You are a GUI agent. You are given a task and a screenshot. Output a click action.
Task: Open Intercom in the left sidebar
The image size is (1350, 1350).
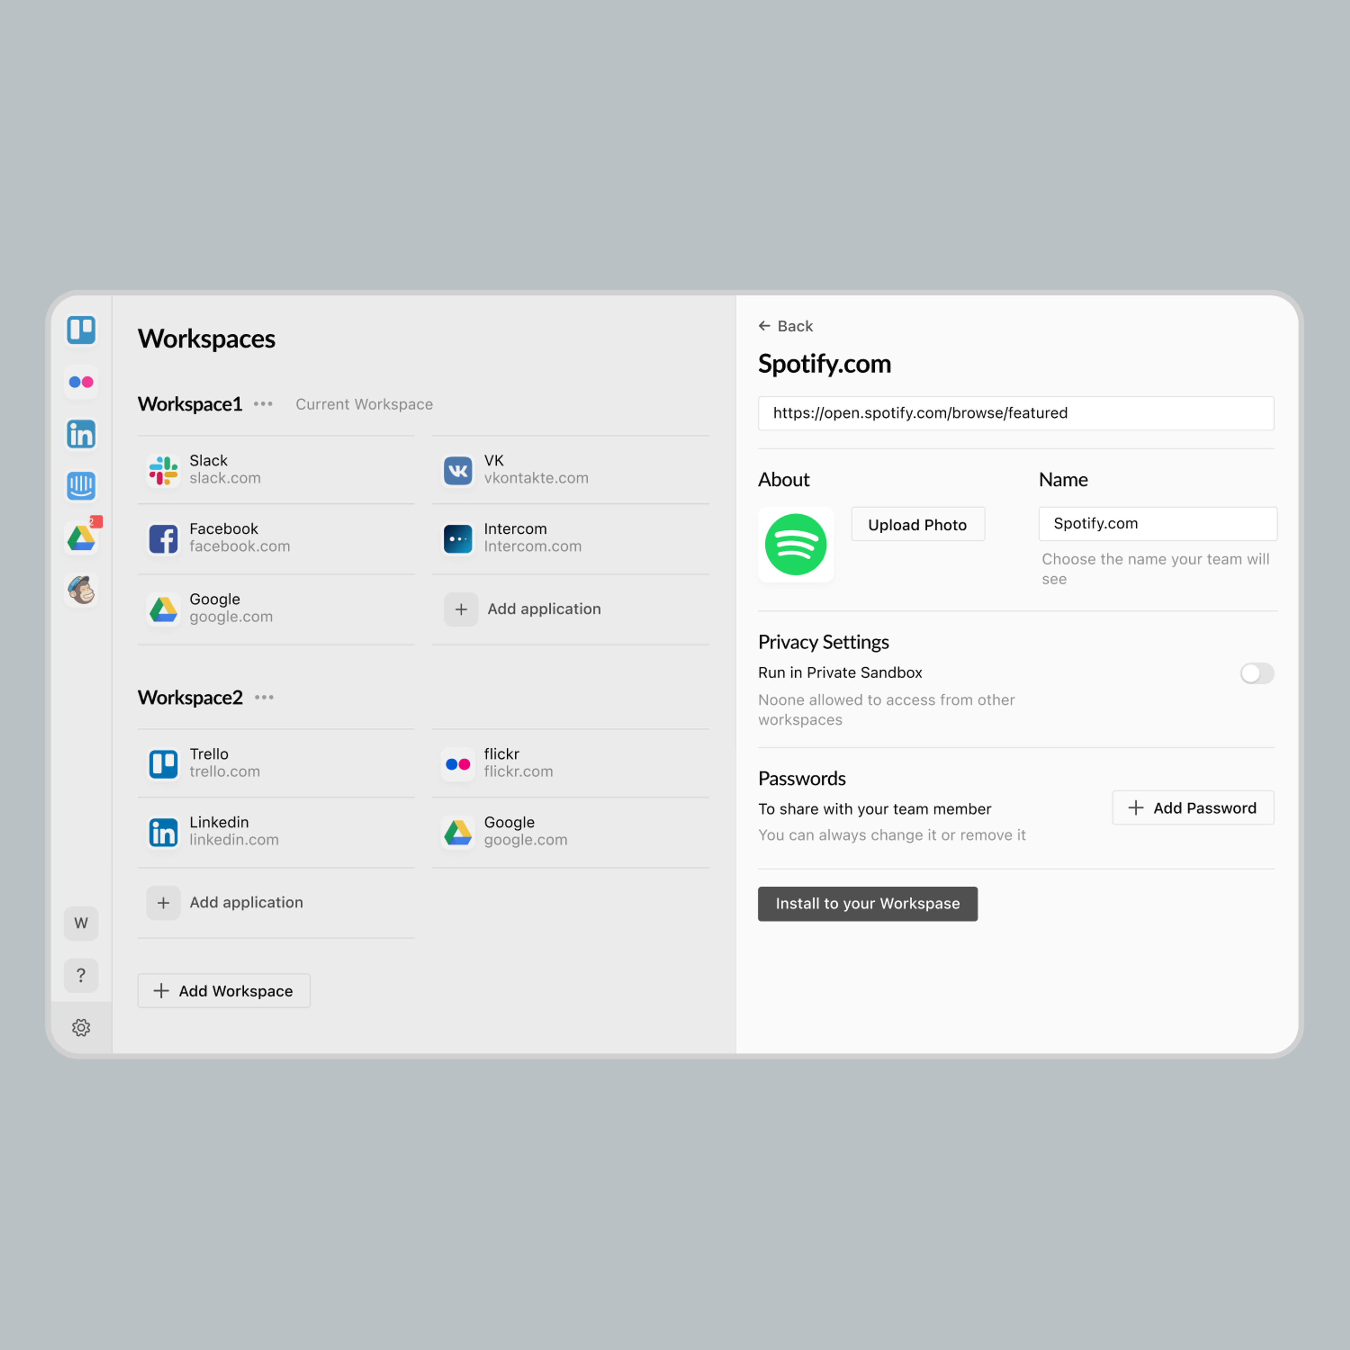pyautogui.click(x=81, y=486)
